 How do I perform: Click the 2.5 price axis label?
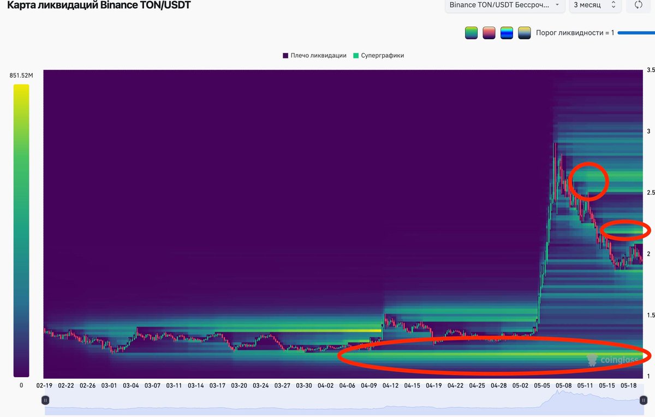650,193
